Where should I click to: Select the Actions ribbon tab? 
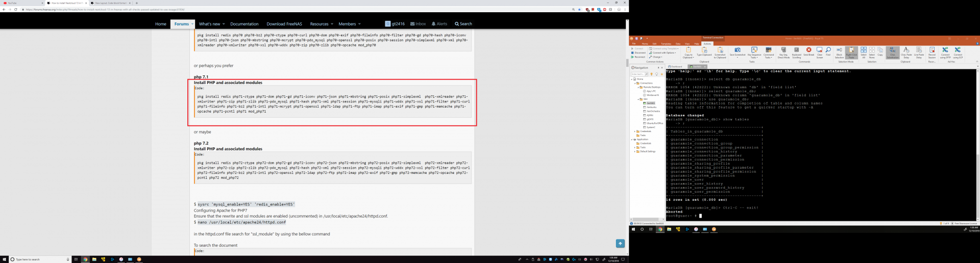point(707,44)
